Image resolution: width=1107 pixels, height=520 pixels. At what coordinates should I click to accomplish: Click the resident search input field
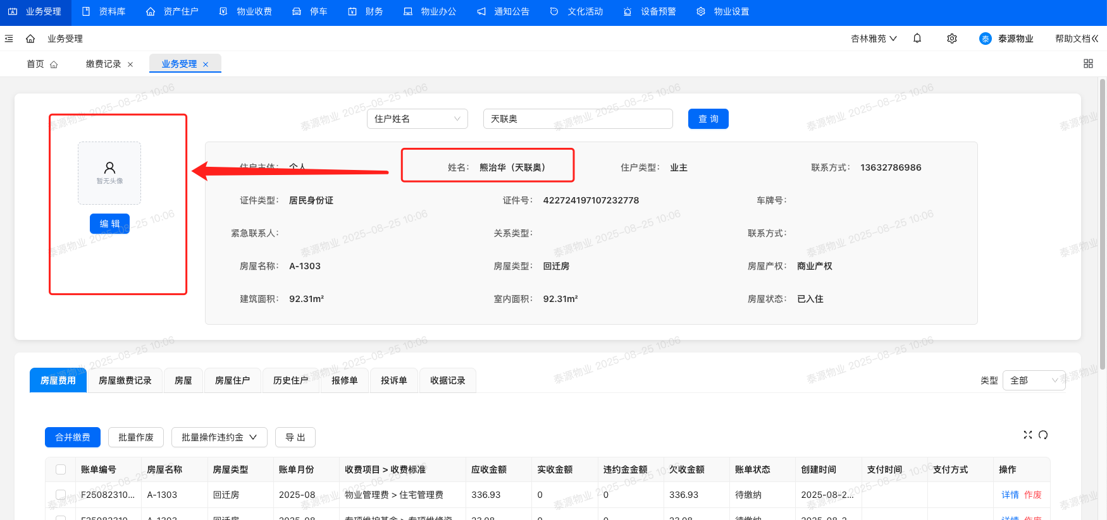click(577, 119)
